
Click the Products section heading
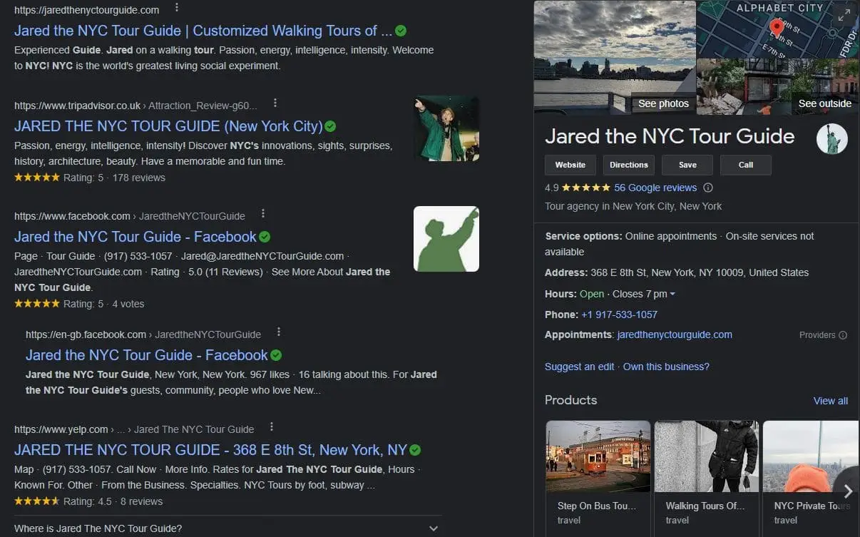pyautogui.click(x=570, y=400)
